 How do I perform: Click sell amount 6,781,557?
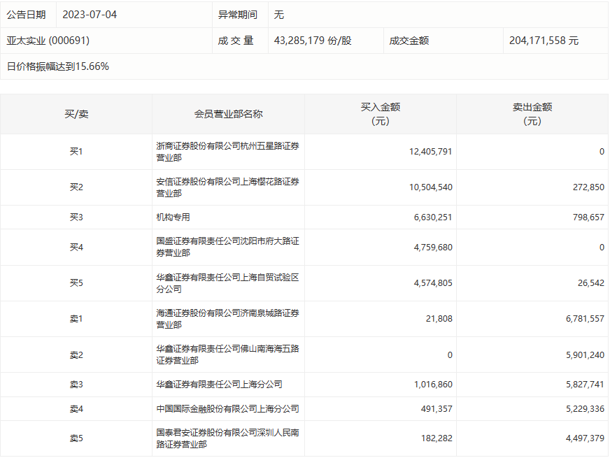pyautogui.click(x=585, y=319)
